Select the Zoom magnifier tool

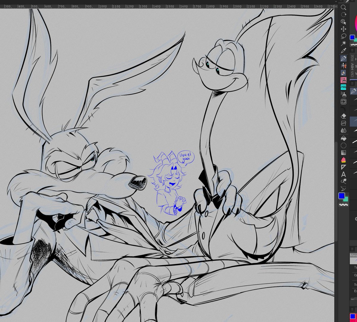coord(344,7)
